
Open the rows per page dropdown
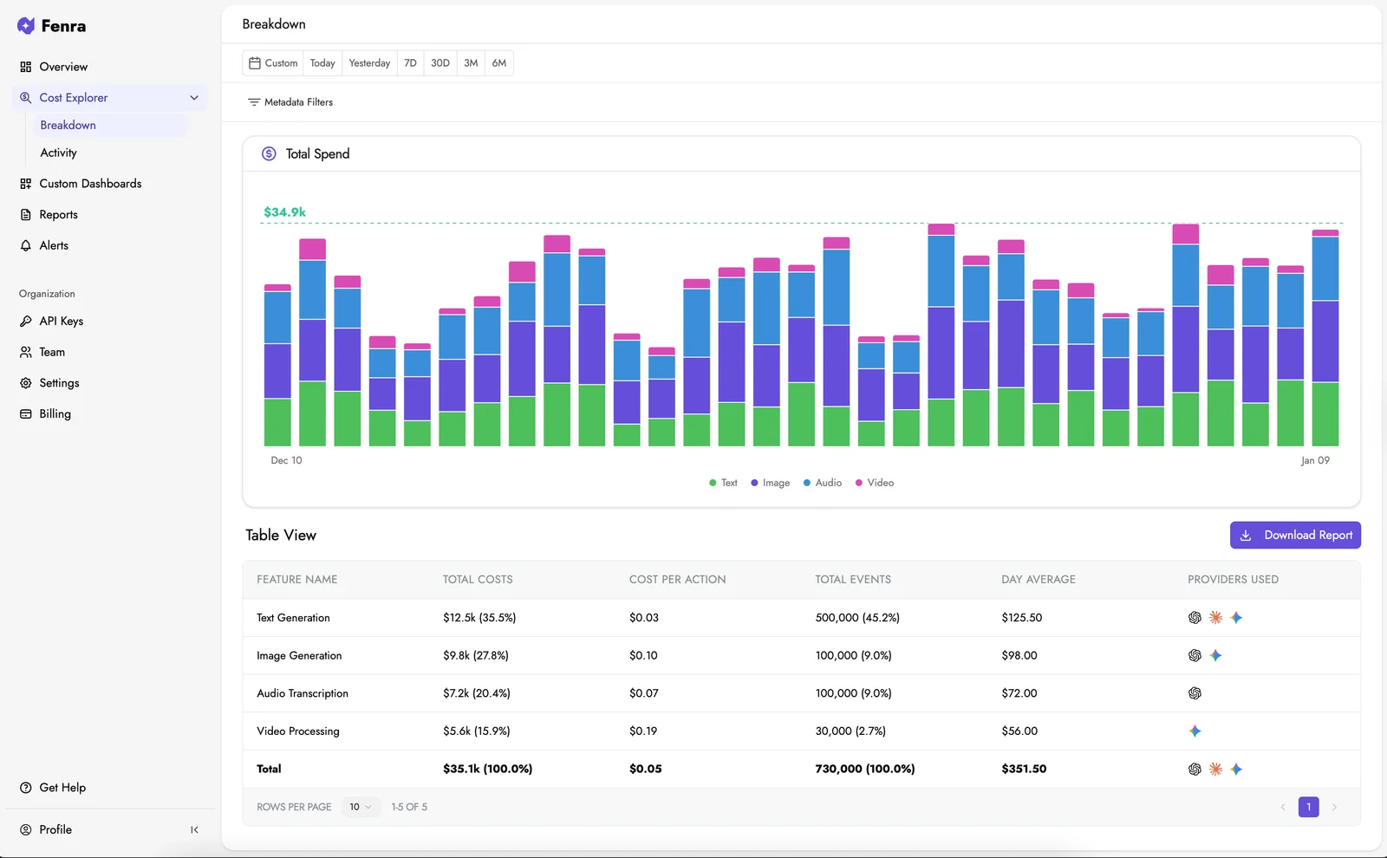click(x=361, y=807)
